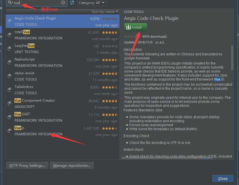Click plug icon for Vue Component Creator
This screenshot has width=239, height=185.
[10, 103]
